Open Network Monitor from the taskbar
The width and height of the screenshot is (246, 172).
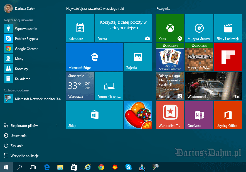(156, 167)
